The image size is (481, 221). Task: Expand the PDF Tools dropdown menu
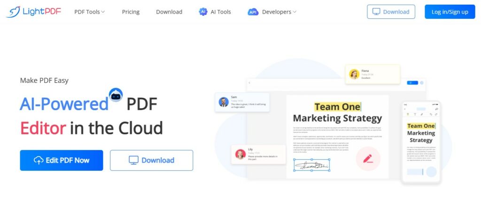pyautogui.click(x=89, y=12)
